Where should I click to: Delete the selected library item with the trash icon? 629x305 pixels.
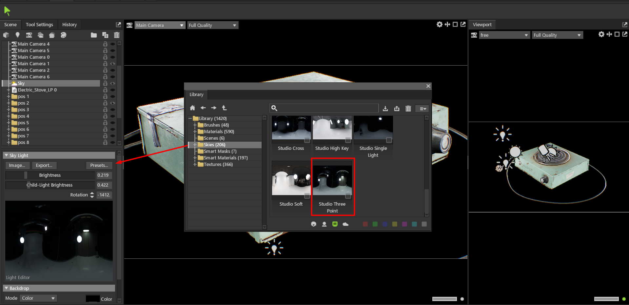point(408,109)
